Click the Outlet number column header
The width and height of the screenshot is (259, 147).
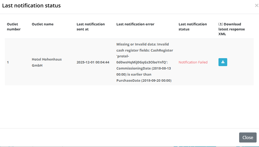pyautogui.click(x=14, y=27)
